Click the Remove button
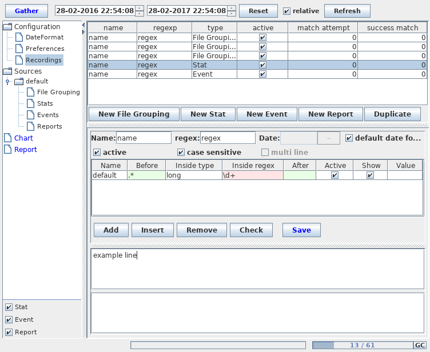This screenshot has width=430, height=352. tap(202, 230)
